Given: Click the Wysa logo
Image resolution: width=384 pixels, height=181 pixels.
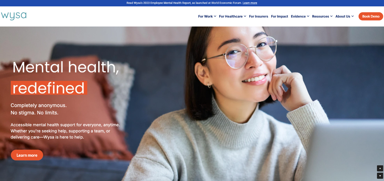Looking at the screenshot, I should point(13,16).
